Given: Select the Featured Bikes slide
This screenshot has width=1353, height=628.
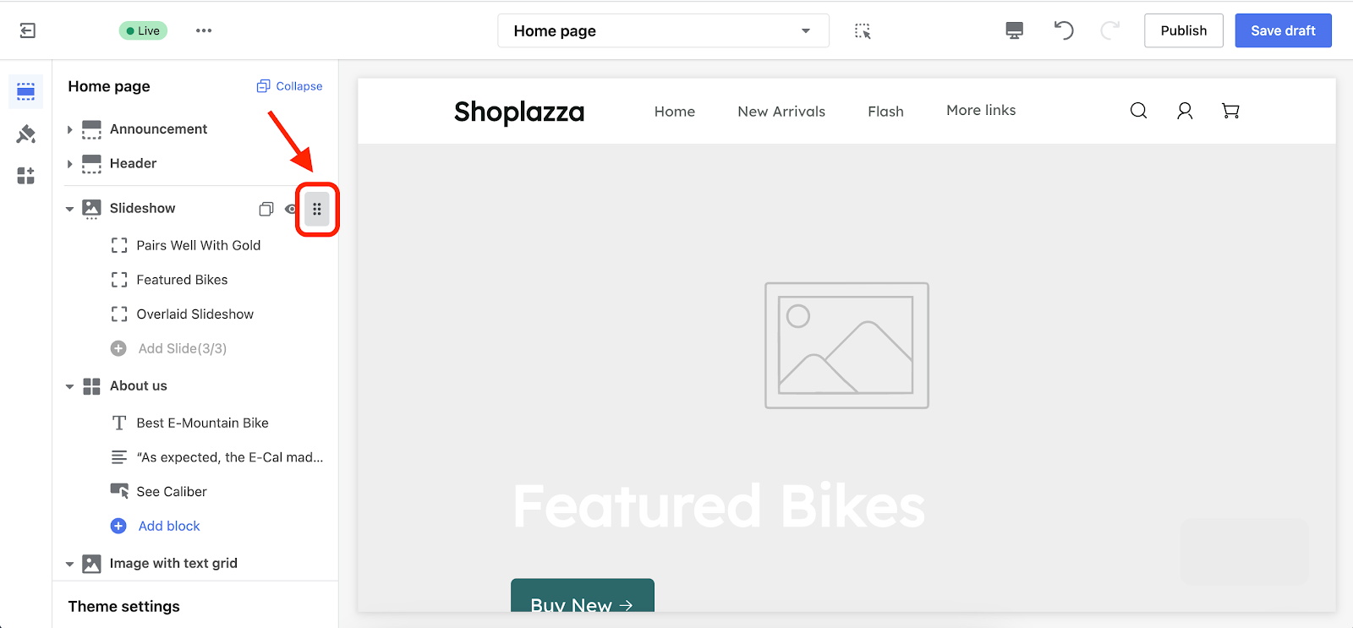Looking at the screenshot, I should 182,280.
